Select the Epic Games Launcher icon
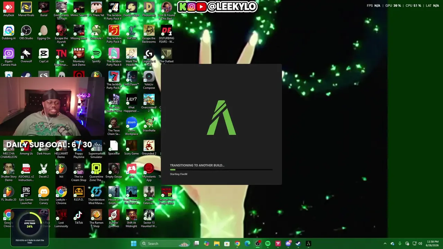443x249 pixels. click(26, 195)
